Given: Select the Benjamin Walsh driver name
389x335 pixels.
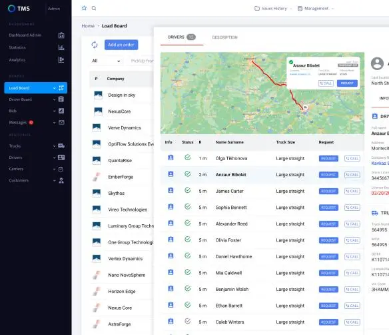Looking at the screenshot, I should pos(232,289).
